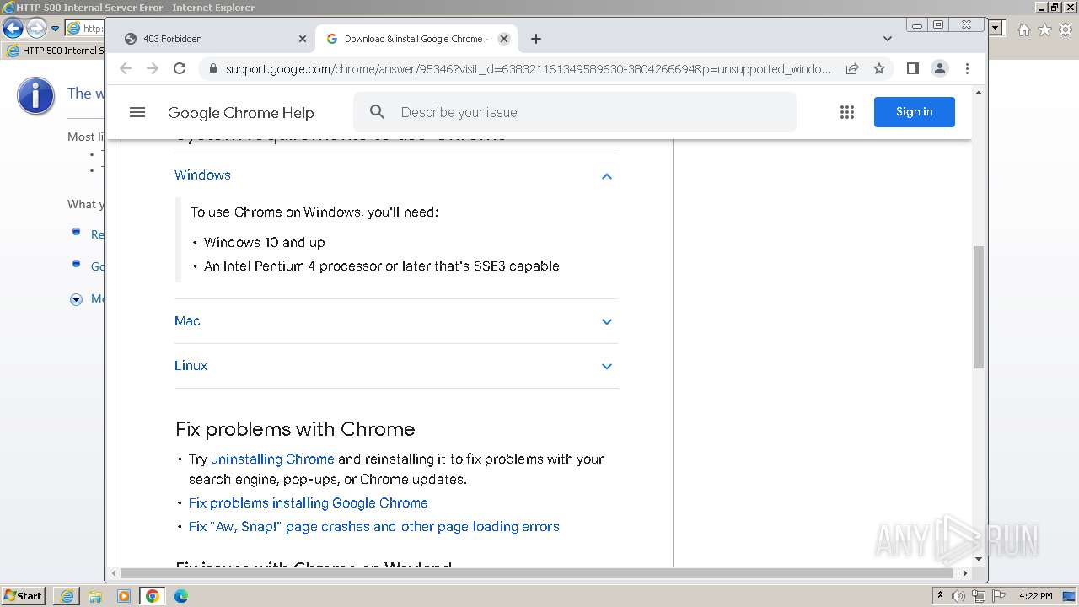Open Internet Explorer from the taskbar
1079x607 pixels.
point(67,596)
